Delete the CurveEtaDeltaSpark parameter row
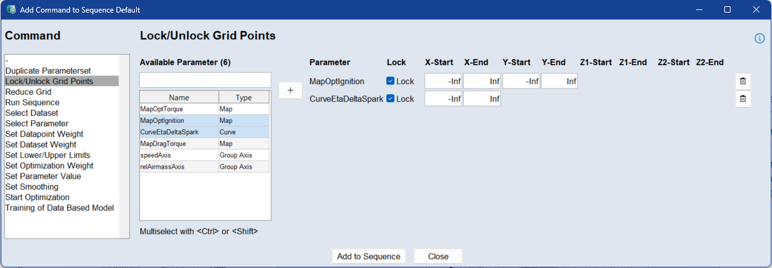This screenshot has width=772, height=268. 743,99
